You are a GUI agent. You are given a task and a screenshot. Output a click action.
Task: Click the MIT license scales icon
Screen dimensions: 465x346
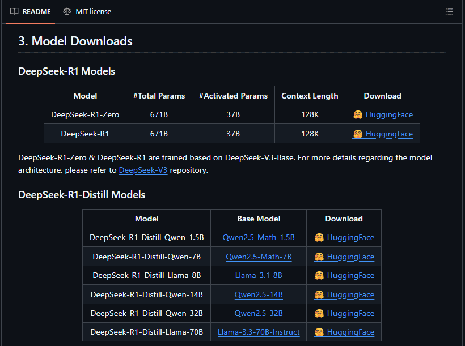67,11
